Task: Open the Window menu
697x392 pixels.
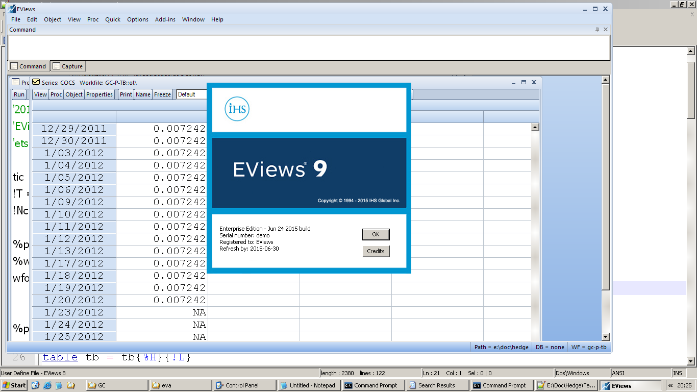Action: point(193,19)
